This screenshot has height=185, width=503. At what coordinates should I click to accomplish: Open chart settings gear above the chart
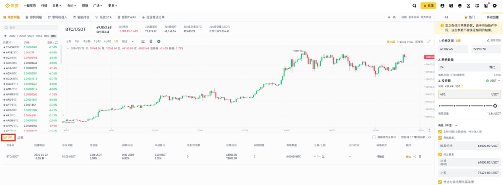click(158, 42)
